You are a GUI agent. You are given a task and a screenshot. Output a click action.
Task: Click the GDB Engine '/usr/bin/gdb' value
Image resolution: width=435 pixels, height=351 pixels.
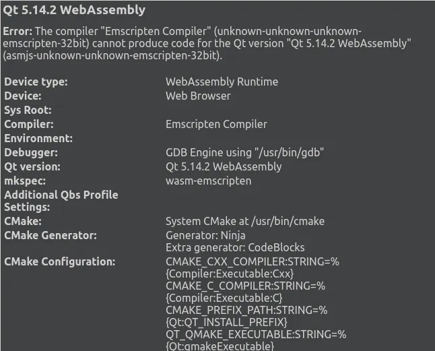[245, 152]
